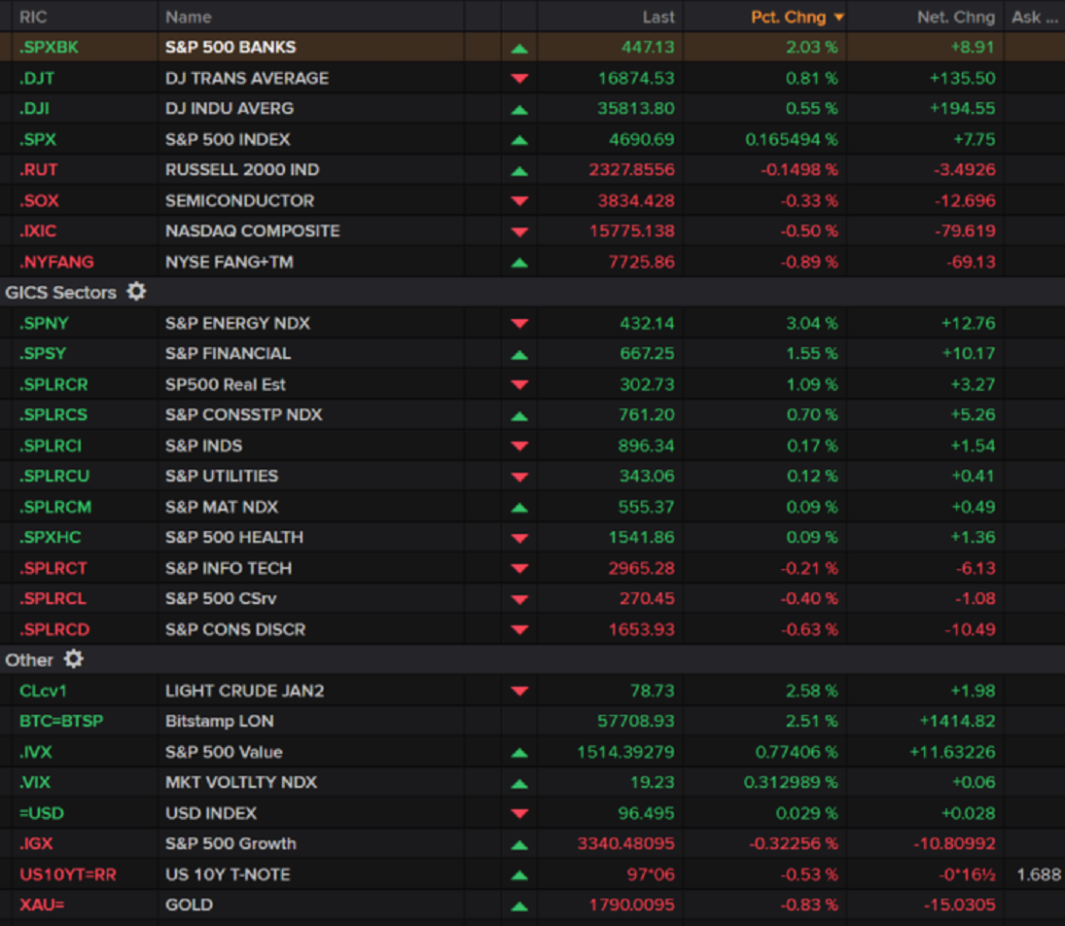Click the red down arrow on NASDAQ COMPOSITE
1065x926 pixels.
pyautogui.click(x=521, y=231)
